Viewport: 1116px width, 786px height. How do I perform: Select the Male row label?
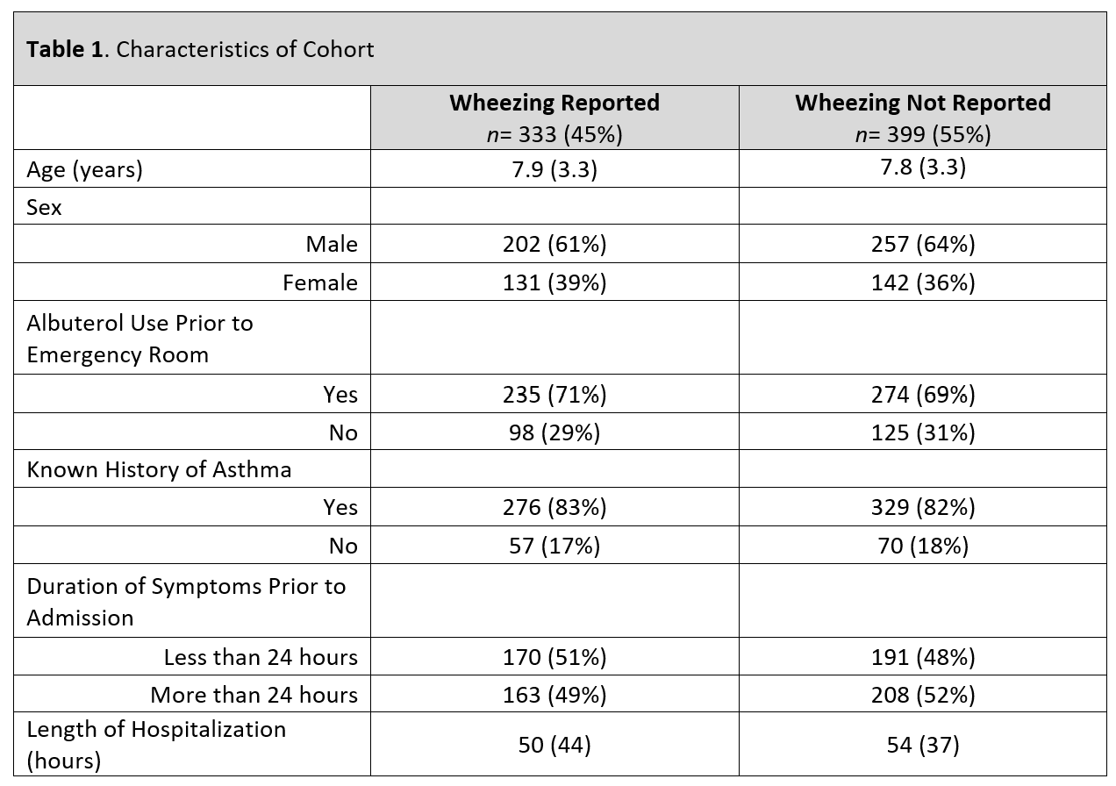tap(332, 244)
